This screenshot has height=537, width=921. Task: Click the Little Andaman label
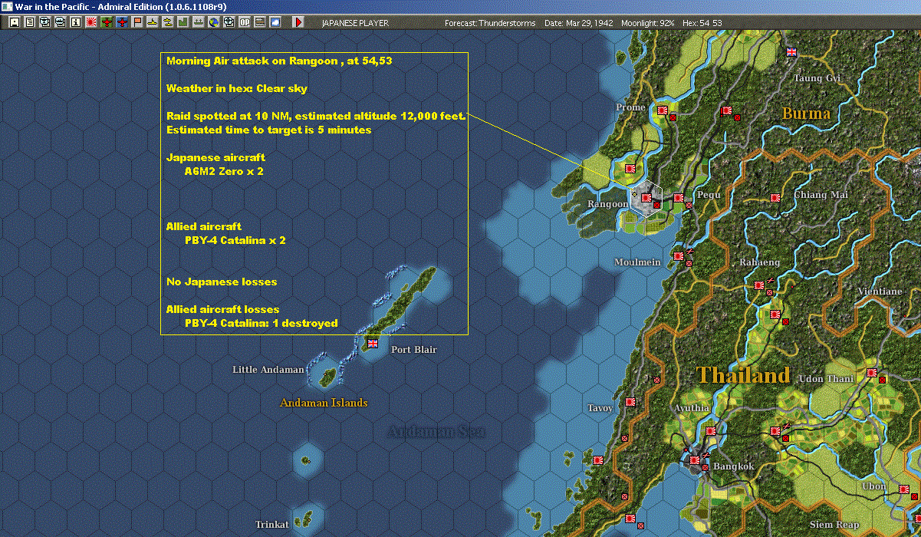coord(268,370)
